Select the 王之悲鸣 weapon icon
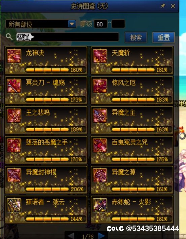Viewport: 186px width, 239px height. 14,116
